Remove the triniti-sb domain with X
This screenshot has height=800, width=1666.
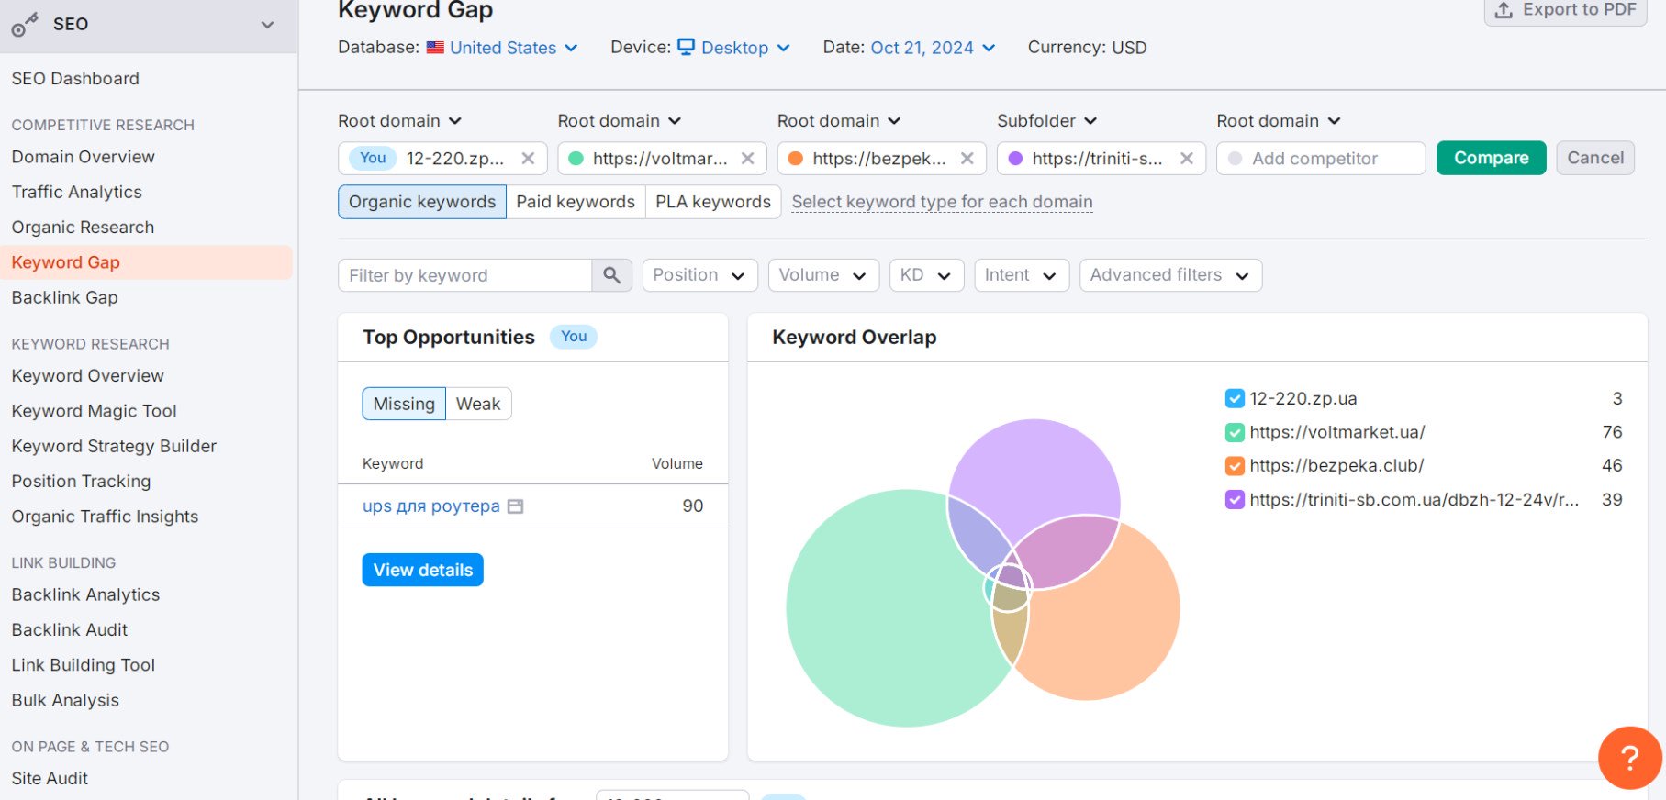[x=1186, y=159]
